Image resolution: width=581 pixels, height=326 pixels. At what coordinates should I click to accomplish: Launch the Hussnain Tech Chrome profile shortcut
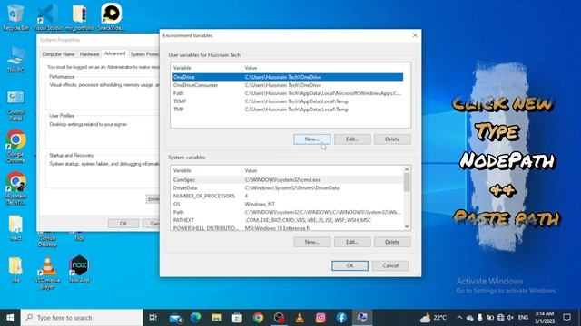click(x=15, y=188)
